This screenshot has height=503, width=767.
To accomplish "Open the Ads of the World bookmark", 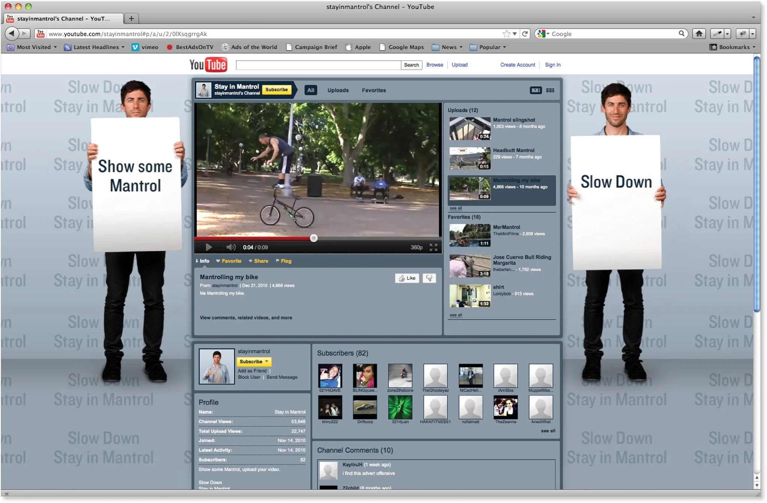I will click(x=249, y=47).
